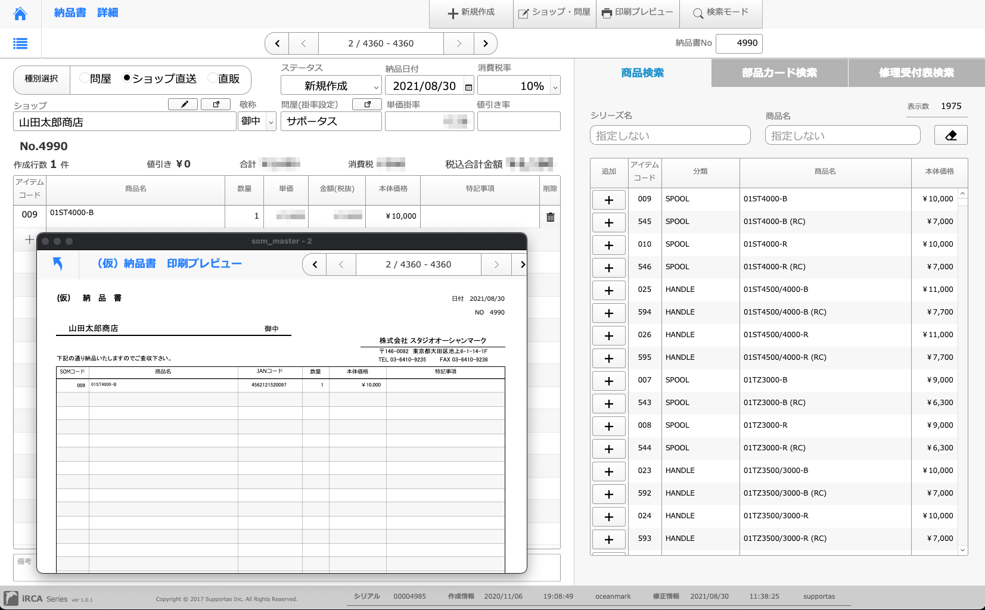Open the 敬称 御中 dropdown

pyautogui.click(x=271, y=122)
